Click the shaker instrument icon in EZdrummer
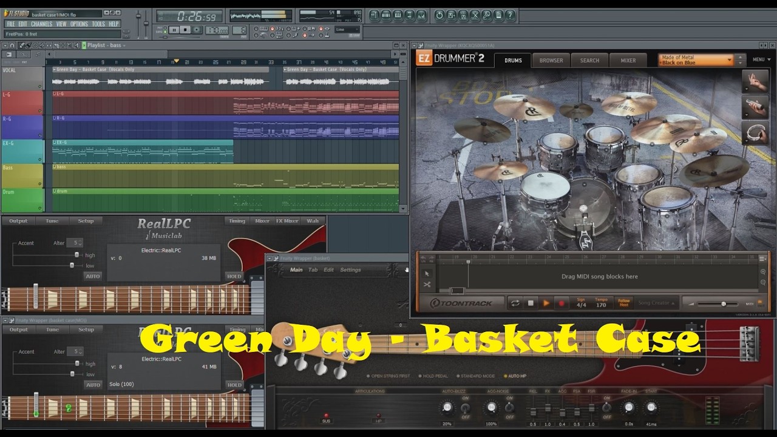Viewport: 777px width, 437px height. click(755, 107)
